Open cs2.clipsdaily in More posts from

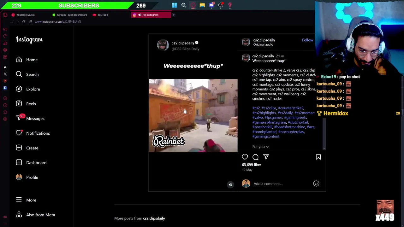(x=154, y=218)
